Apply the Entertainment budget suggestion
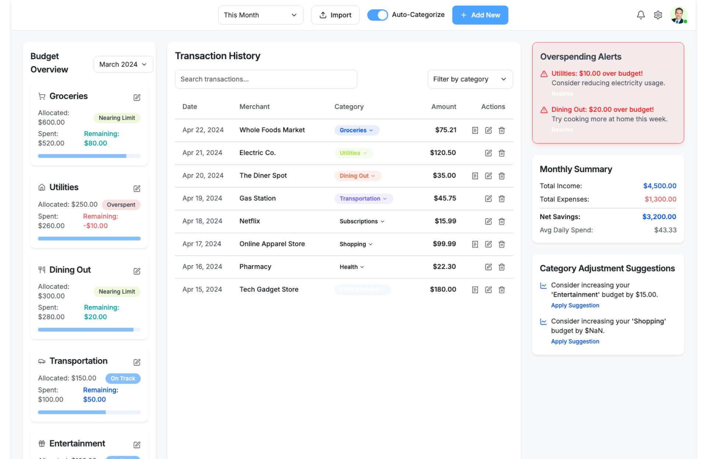This screenshot has height=459, width=707. pos(575,305)
